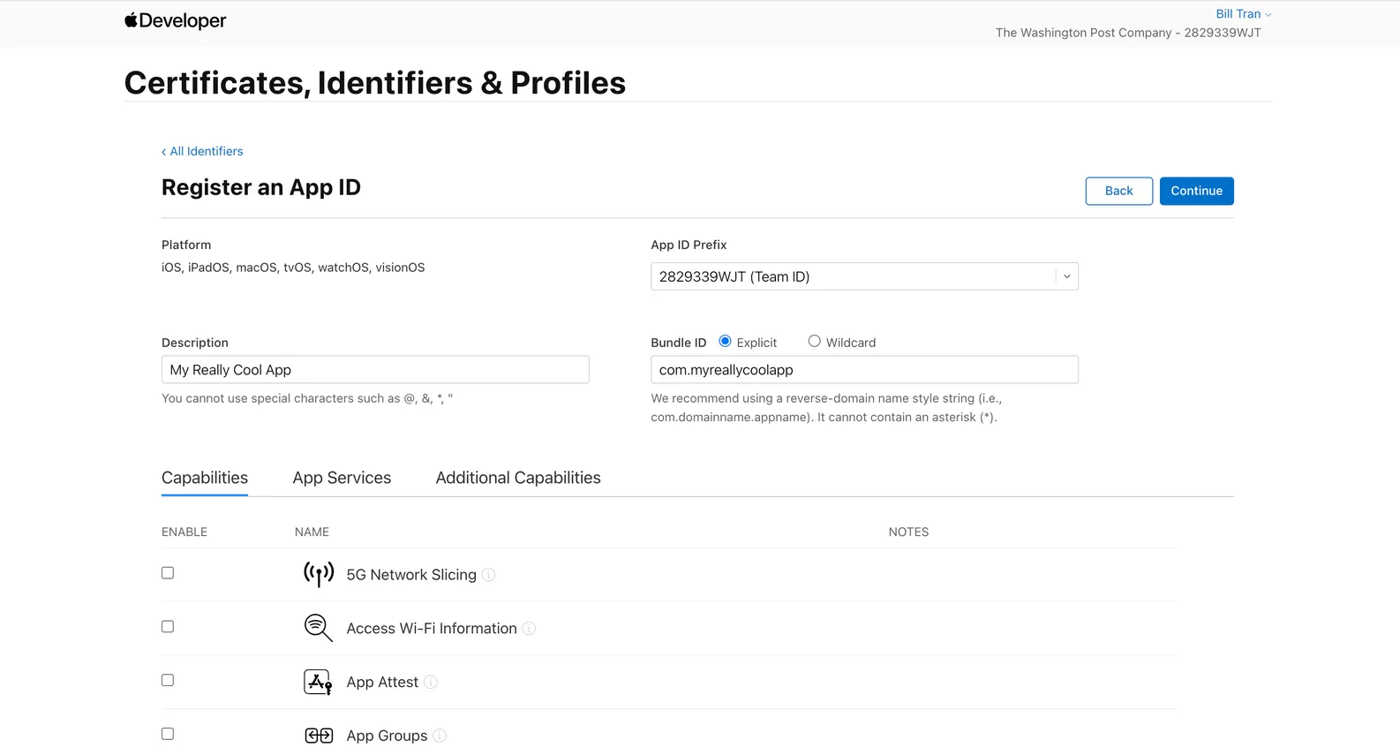The image size is (1400, 755).
Task: Click the 5G Network Slicing antenna icon
Action: [x=319, y=574]
